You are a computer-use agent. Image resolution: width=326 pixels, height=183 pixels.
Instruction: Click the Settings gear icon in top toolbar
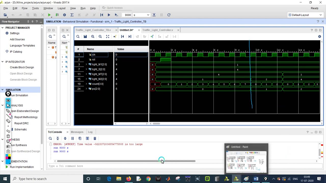pos(64,15)
